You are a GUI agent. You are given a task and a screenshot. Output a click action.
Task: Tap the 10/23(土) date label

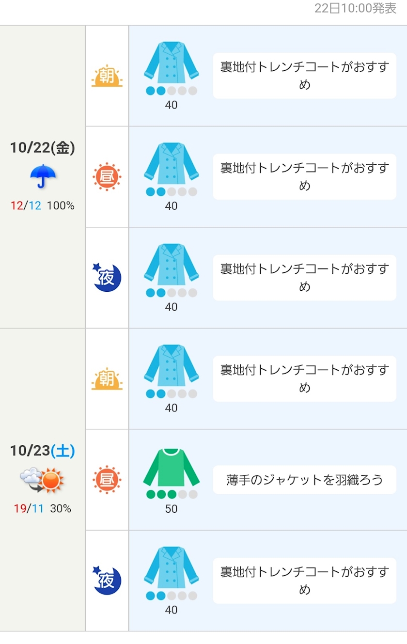[x=43, y=451]
